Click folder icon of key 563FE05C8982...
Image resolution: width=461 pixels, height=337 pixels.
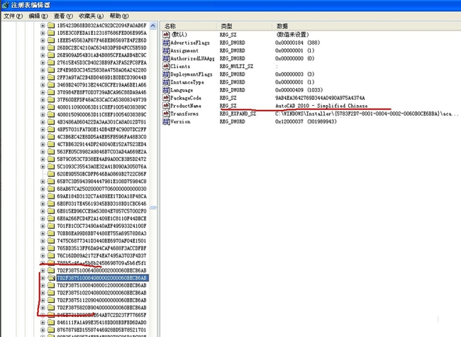click(x=51, y=152)
